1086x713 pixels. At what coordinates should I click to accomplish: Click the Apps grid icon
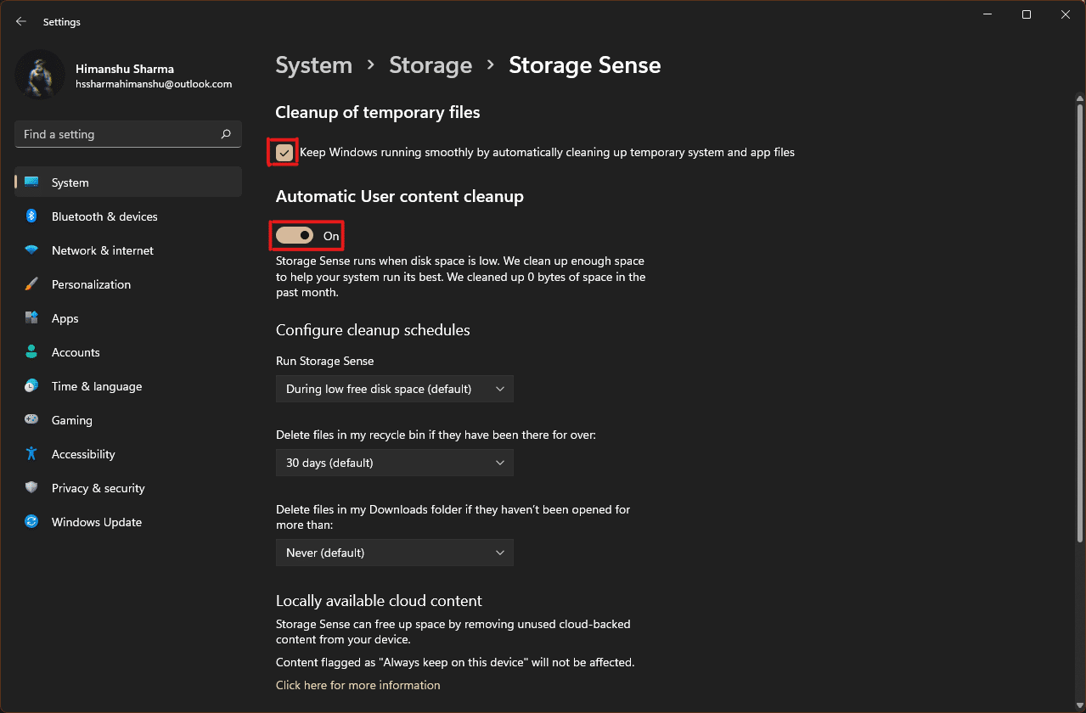(x=31, y=318)
